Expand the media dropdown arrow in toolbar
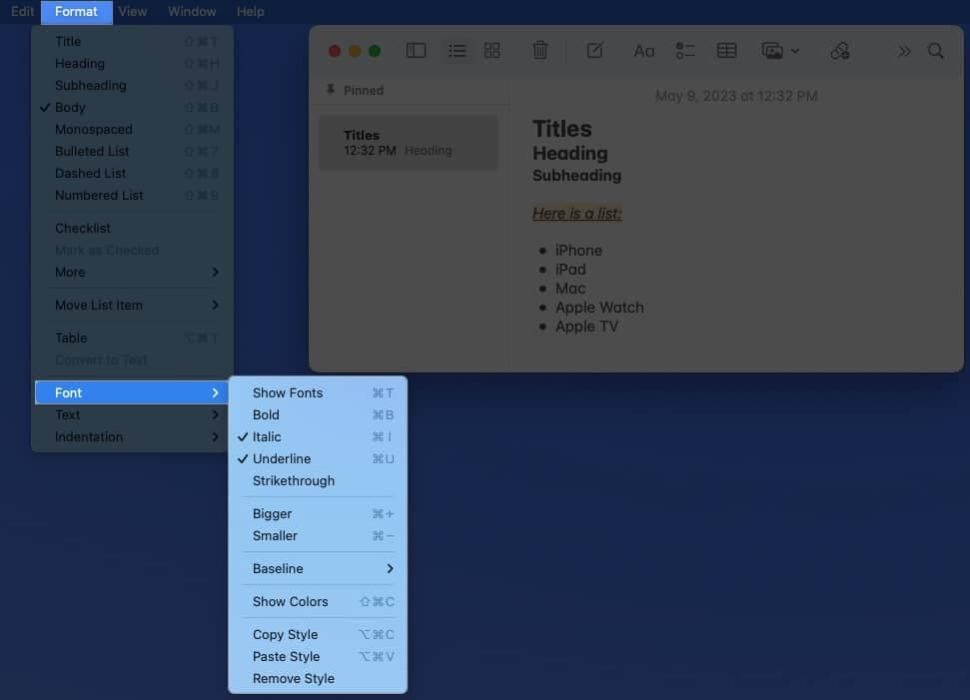This screenshot has width=970, height=700. (795, 51)
